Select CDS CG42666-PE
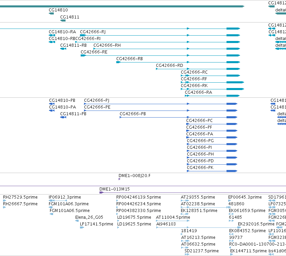The width and height of the screenshot is (286, 256). coord(97,107)
